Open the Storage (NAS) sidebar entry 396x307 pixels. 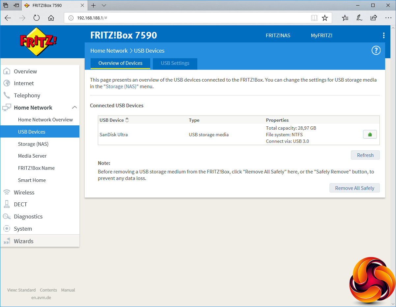point(33,144)
